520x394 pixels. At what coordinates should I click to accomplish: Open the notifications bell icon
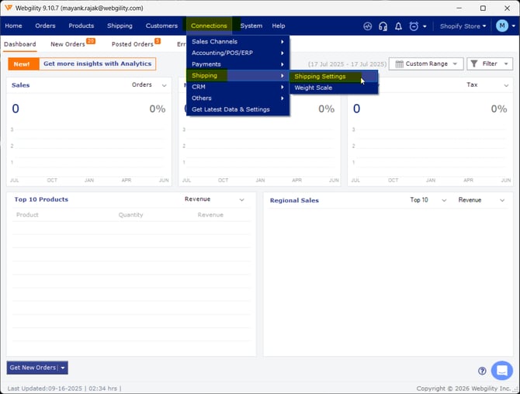pos(398,26)
